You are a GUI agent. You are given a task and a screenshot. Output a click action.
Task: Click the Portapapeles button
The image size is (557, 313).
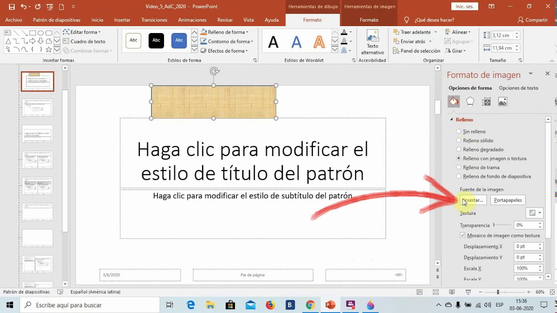tap(507, 200)
